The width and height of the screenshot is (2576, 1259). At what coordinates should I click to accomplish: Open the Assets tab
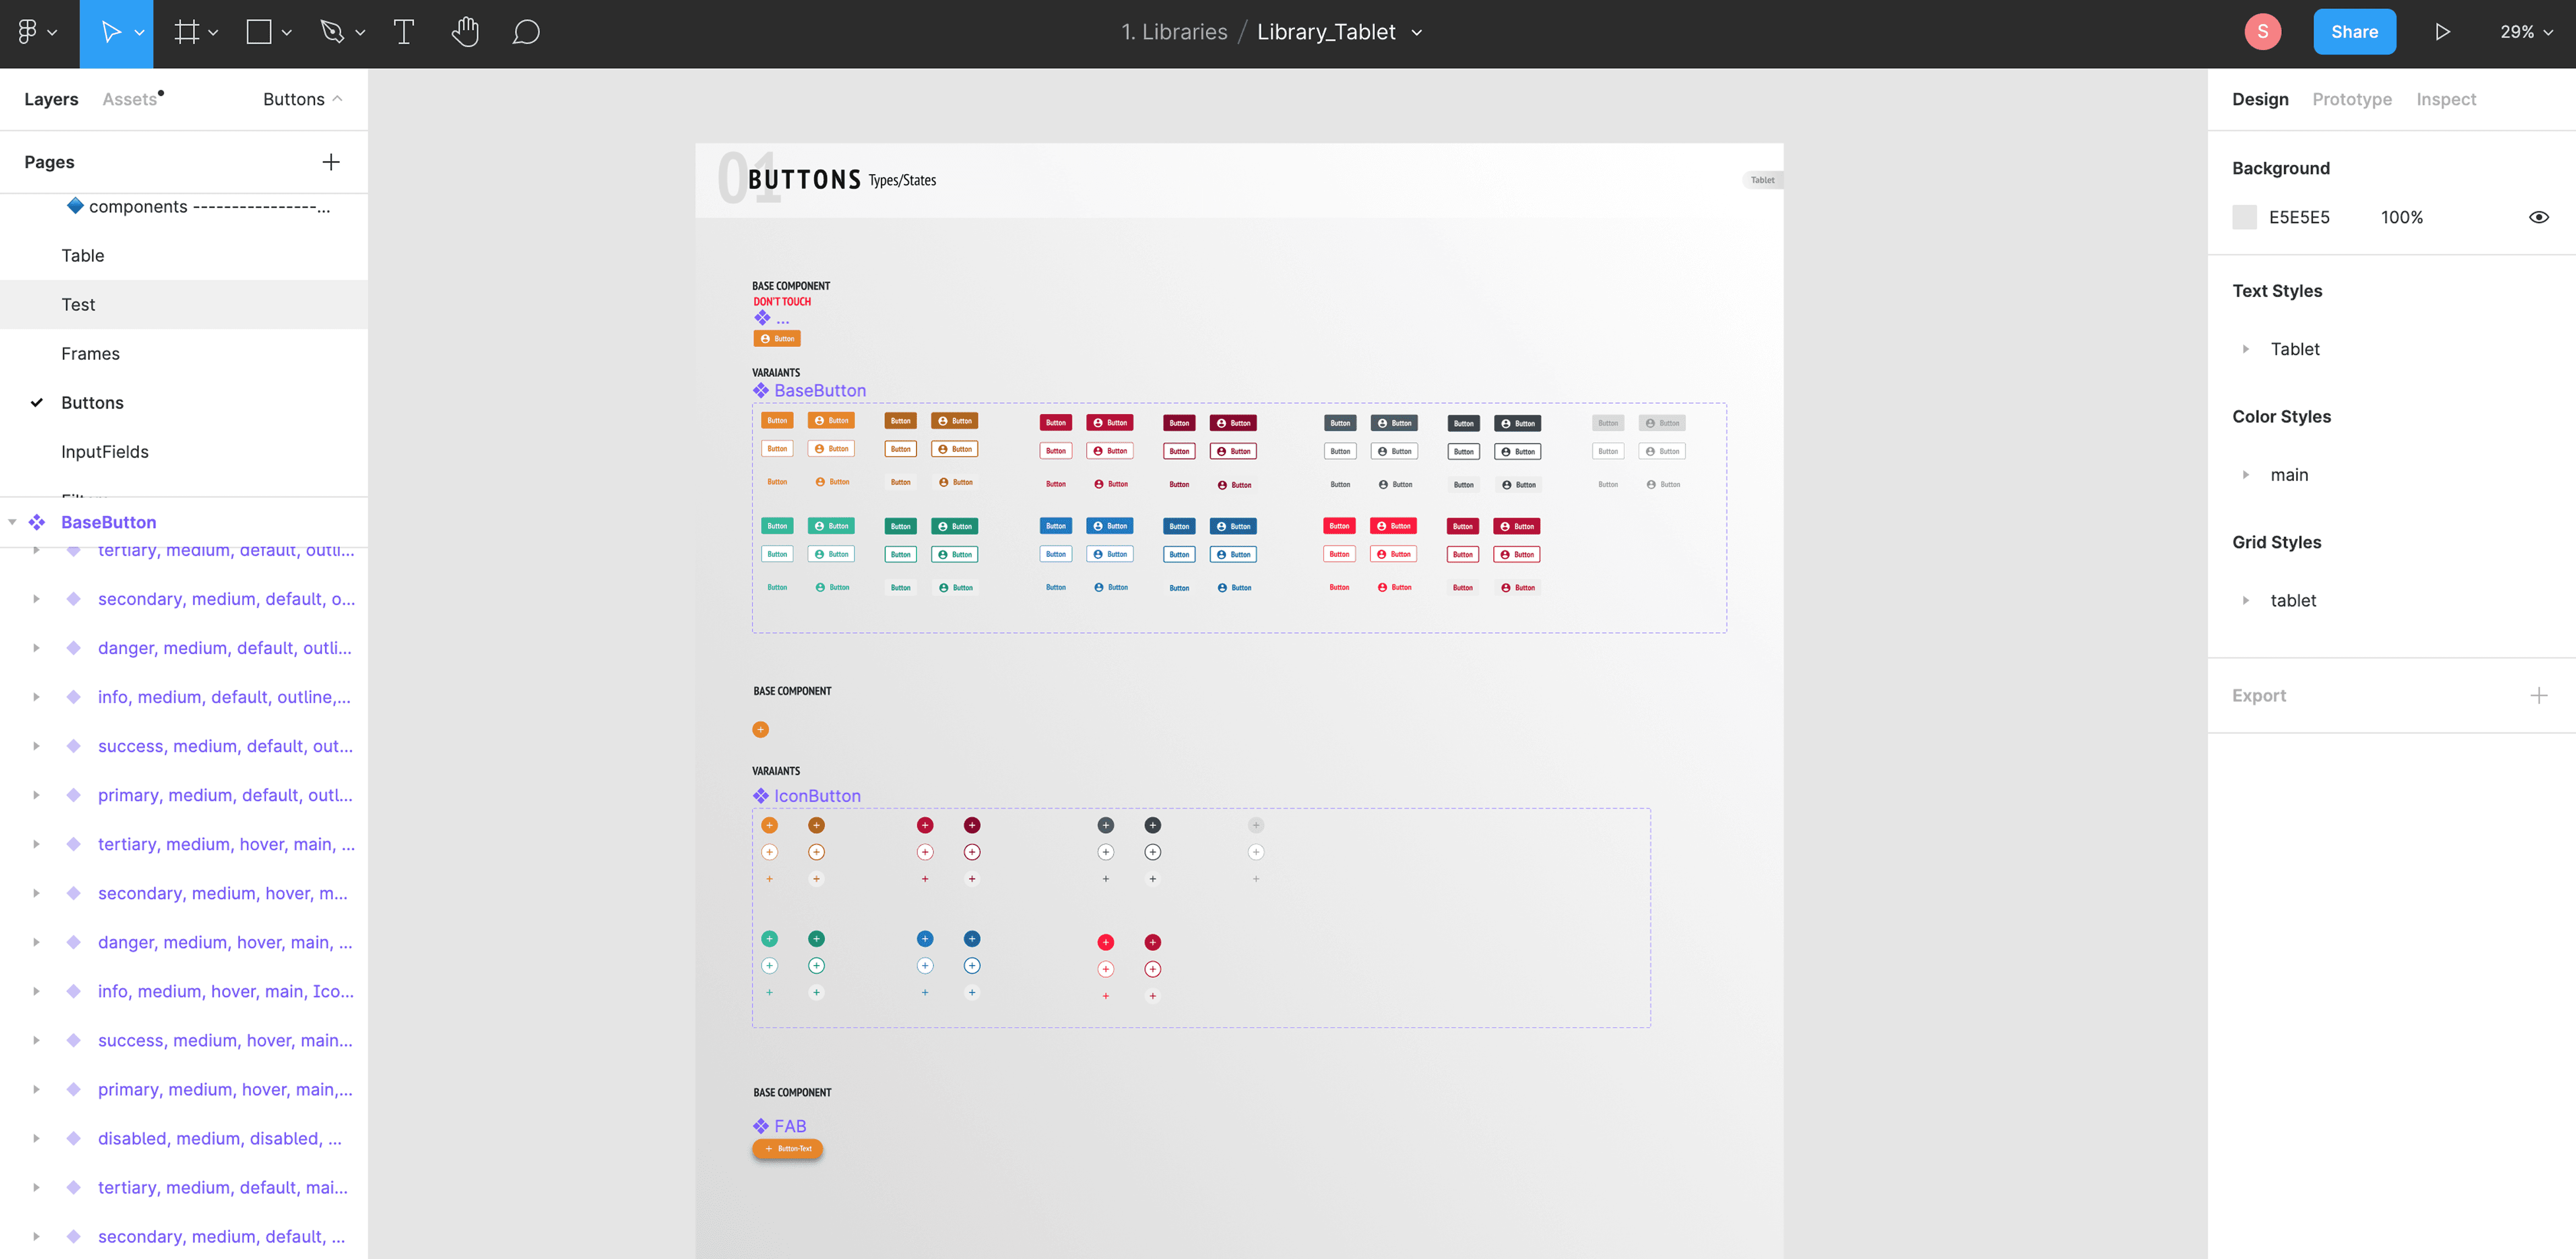(130, 99)
